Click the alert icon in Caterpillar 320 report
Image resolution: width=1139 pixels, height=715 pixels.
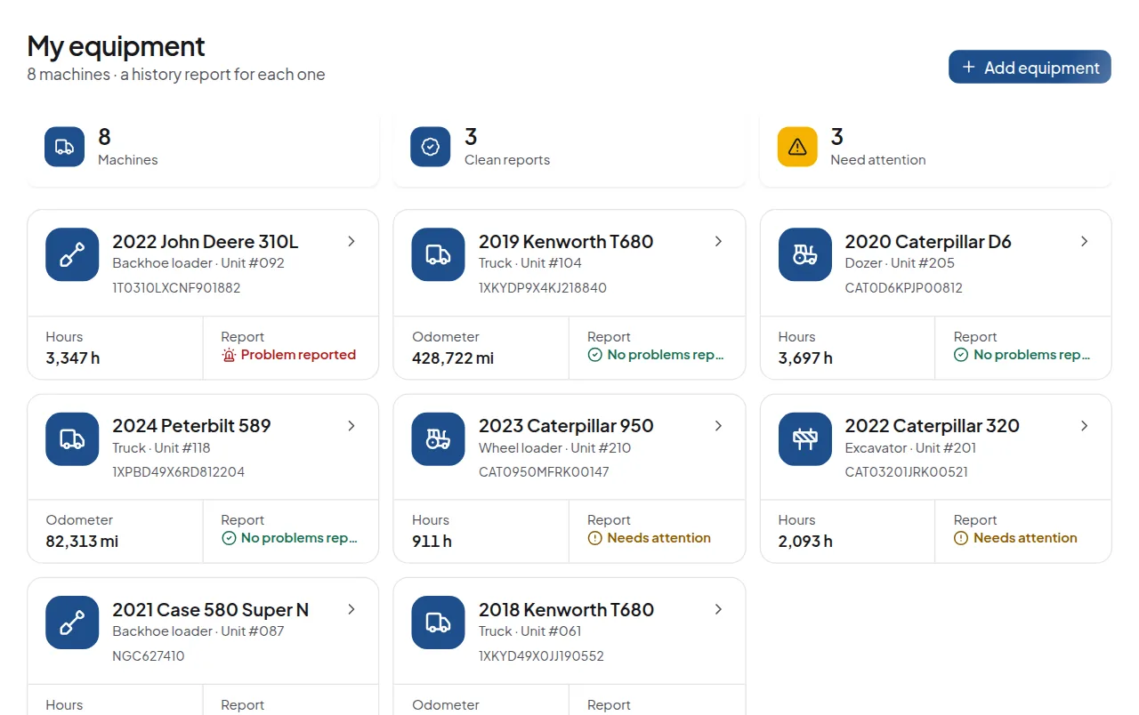coord(961,538)
